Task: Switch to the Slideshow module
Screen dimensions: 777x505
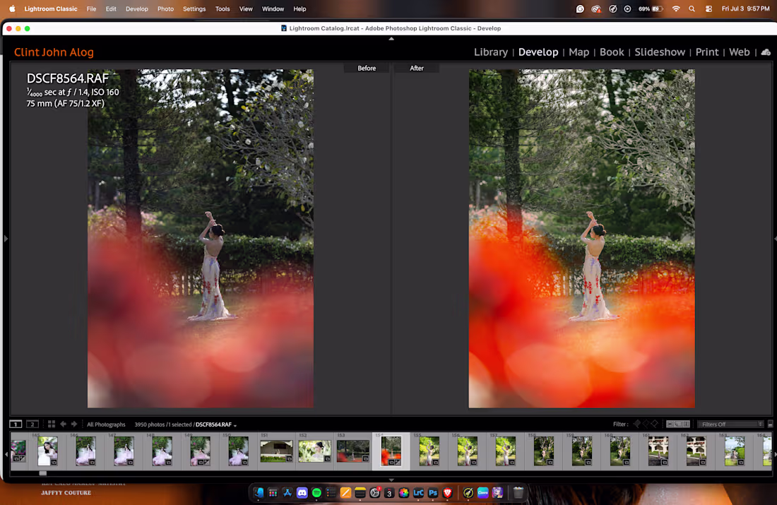Action: click(660, 52)
